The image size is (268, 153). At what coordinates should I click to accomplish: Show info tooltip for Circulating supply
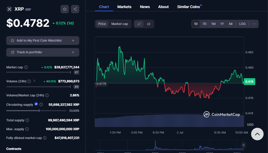[41, 104]
